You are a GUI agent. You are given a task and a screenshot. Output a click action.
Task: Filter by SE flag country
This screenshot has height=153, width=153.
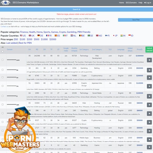90,36
